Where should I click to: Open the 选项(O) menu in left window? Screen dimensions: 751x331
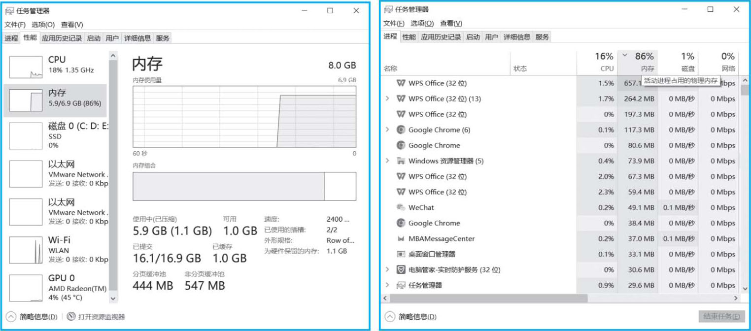pos(43,25)
